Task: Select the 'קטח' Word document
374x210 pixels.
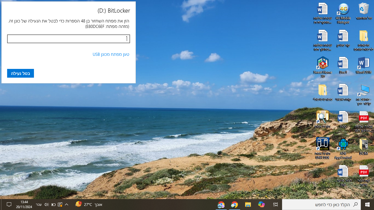Action: point(343,119)
